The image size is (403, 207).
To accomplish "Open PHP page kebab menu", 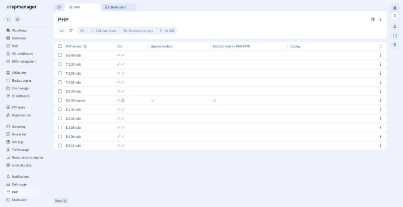I will coord(381,19).
